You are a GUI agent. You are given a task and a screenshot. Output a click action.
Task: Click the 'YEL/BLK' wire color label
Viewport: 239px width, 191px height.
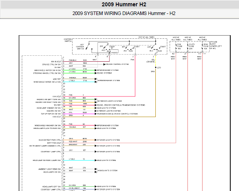[73, 127]
